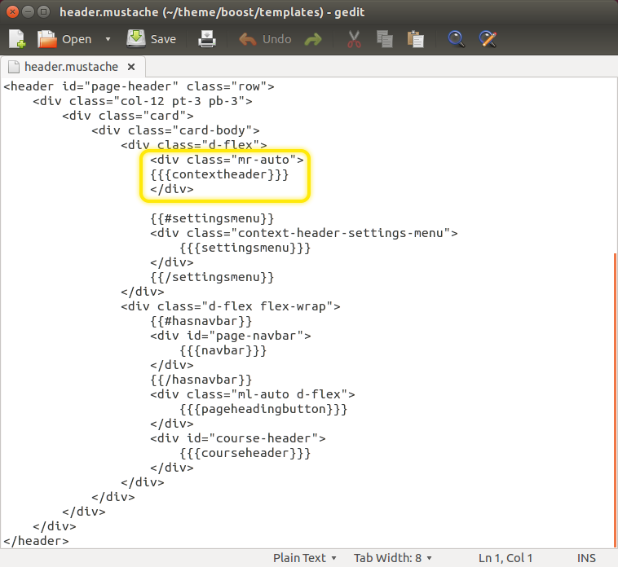Click the '{{{courseheader}}}' line
This screenshot has height=567, width=618.
point(245,453)
